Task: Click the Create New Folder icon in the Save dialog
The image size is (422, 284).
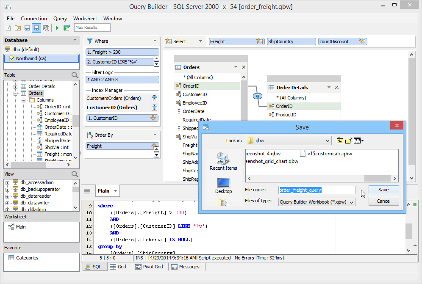Action: pyautogui.click(x=349, y=141)
